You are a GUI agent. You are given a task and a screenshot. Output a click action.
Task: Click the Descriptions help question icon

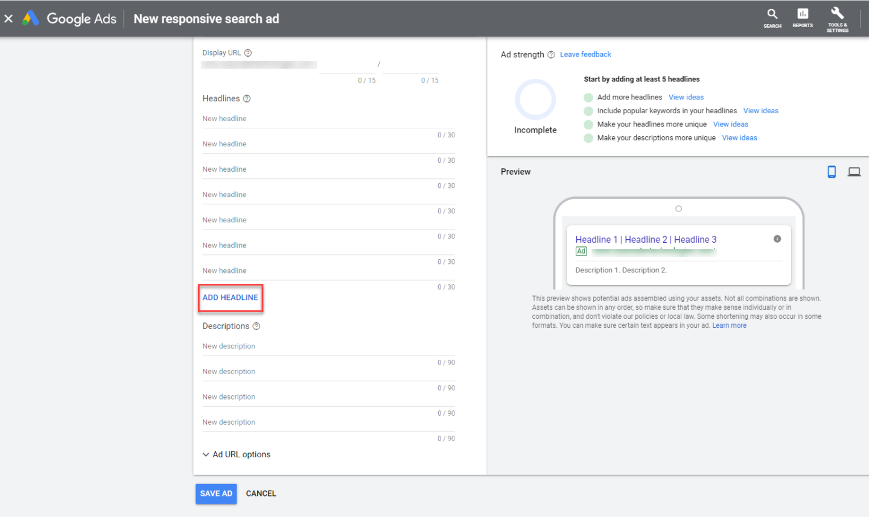[x=256, y=326]
